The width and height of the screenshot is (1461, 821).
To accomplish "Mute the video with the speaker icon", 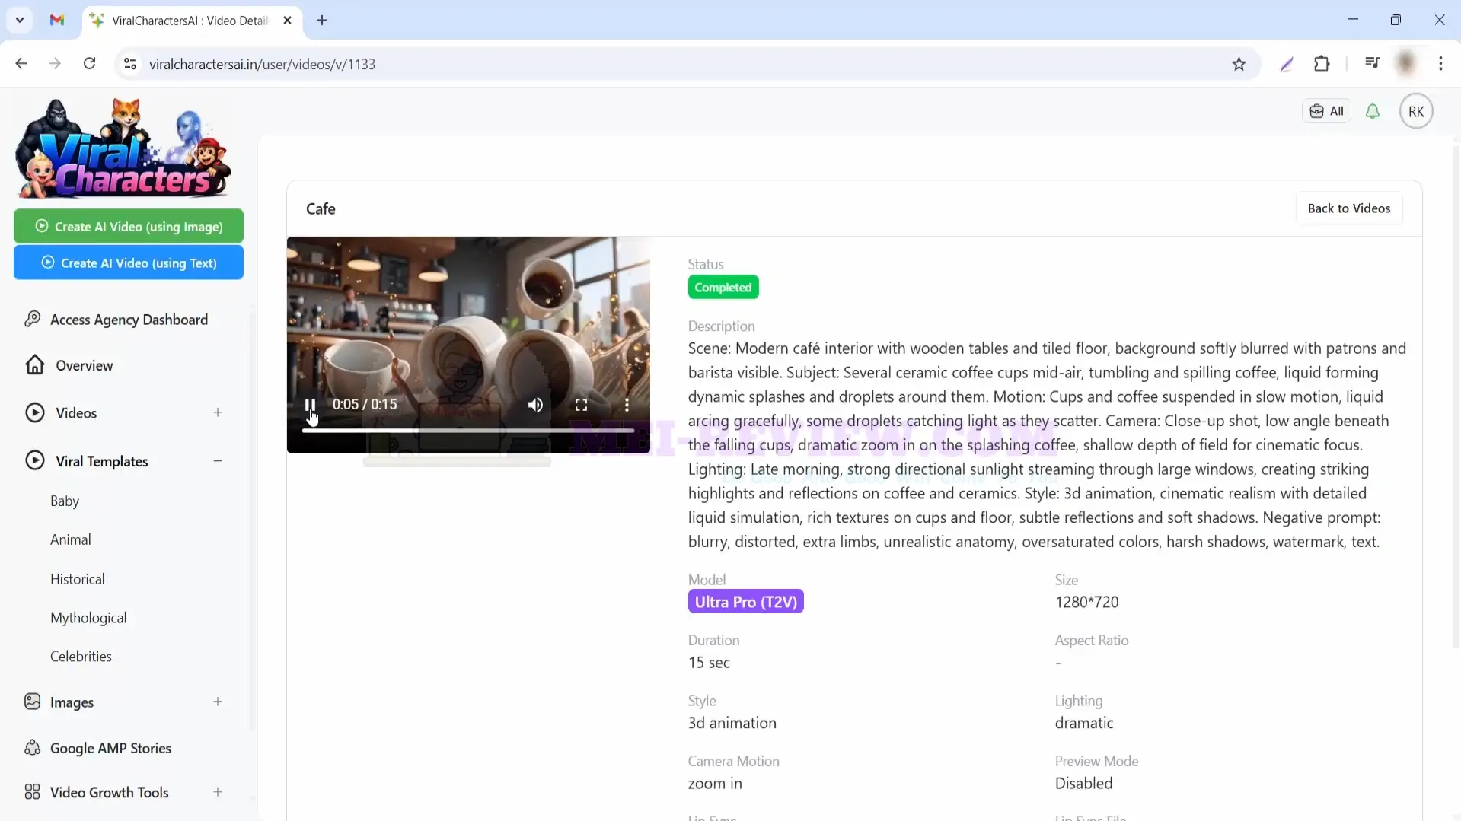I will pyautogui.click(x=535, y=405).
